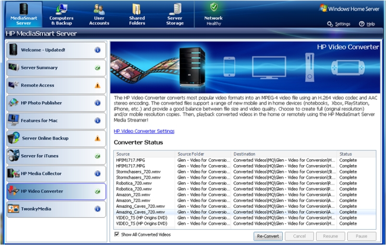The height and width of the screenshot is (245, 386).
Task: Click the Resume button
Action: click(331, 236)
